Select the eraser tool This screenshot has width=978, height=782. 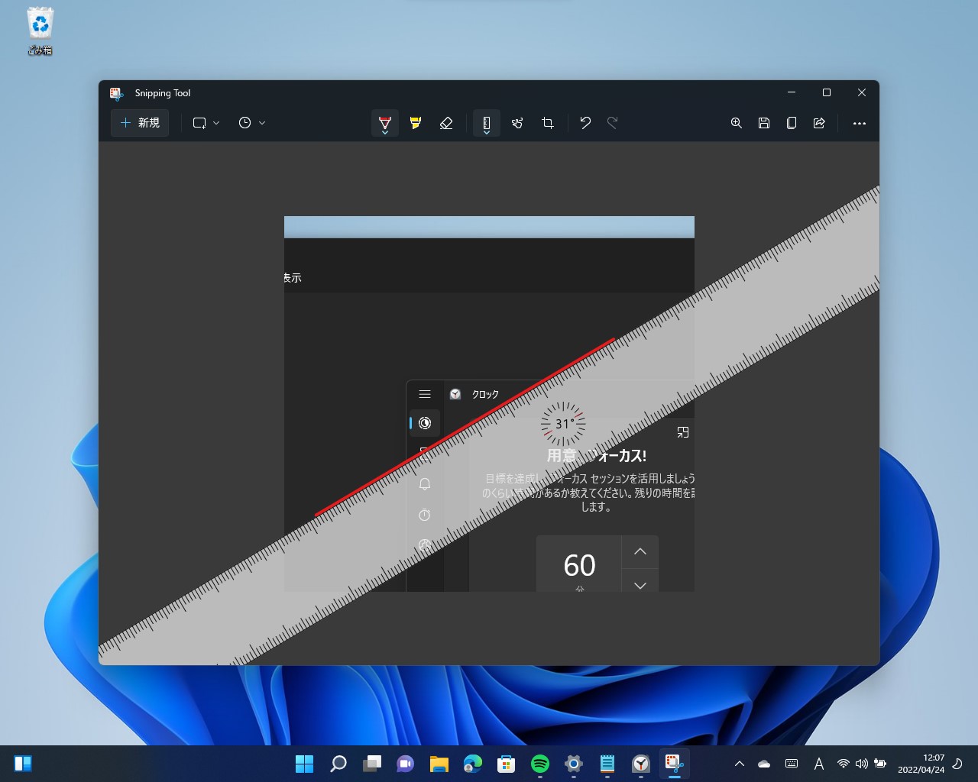click(446, 123)
